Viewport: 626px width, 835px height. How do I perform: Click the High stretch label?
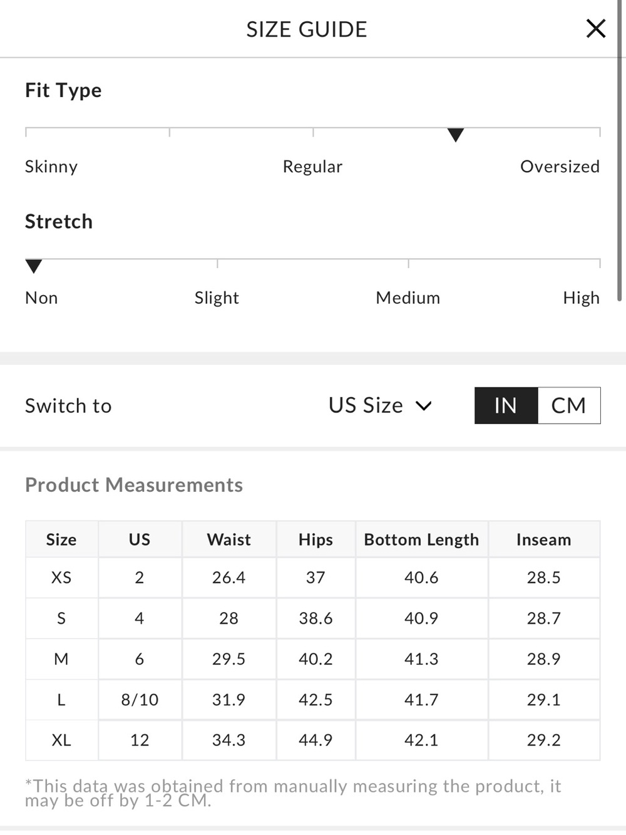[x=581, y=298]
